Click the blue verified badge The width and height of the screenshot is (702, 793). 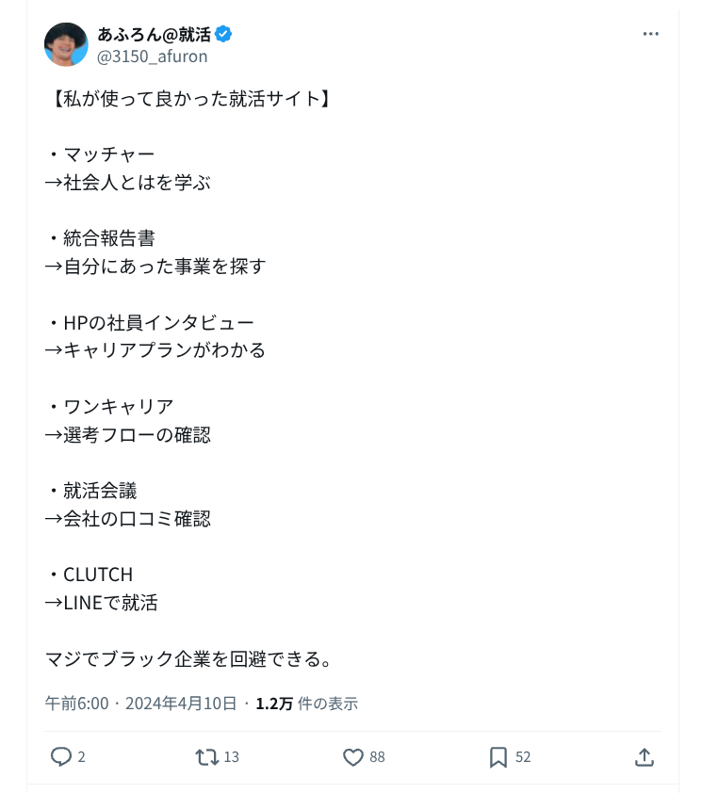coord(223,35)
